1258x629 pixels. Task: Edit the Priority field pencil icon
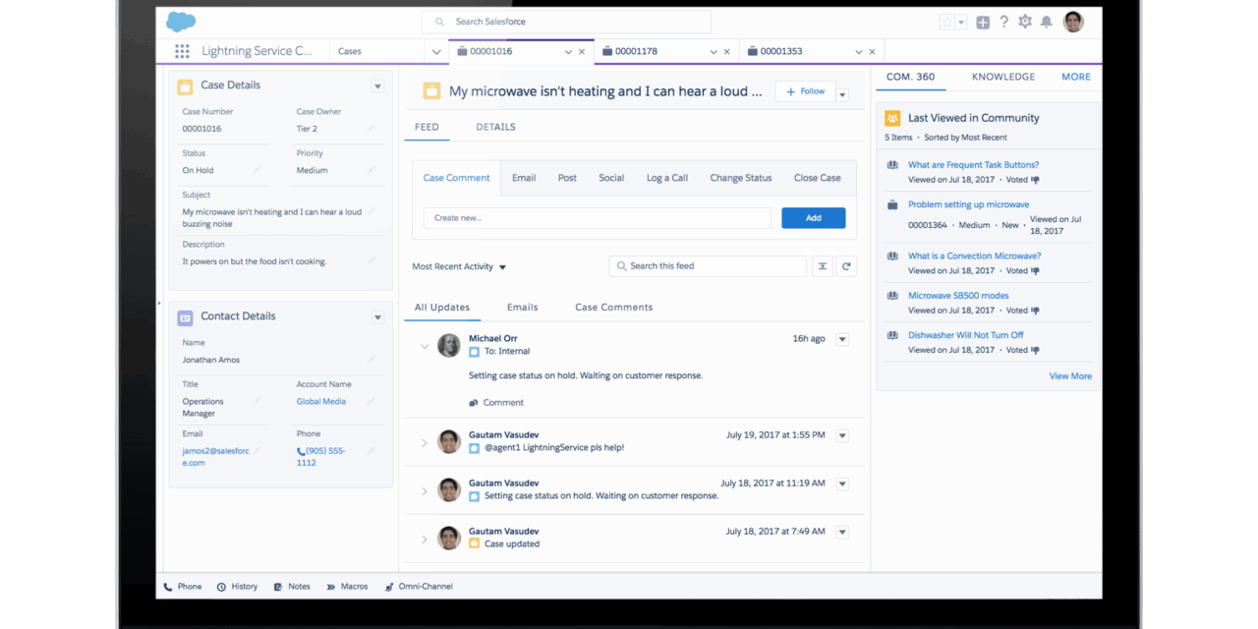coord(371,170)
